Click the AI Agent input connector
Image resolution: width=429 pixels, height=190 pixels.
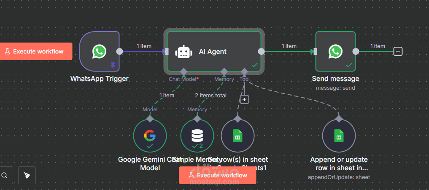167,51
